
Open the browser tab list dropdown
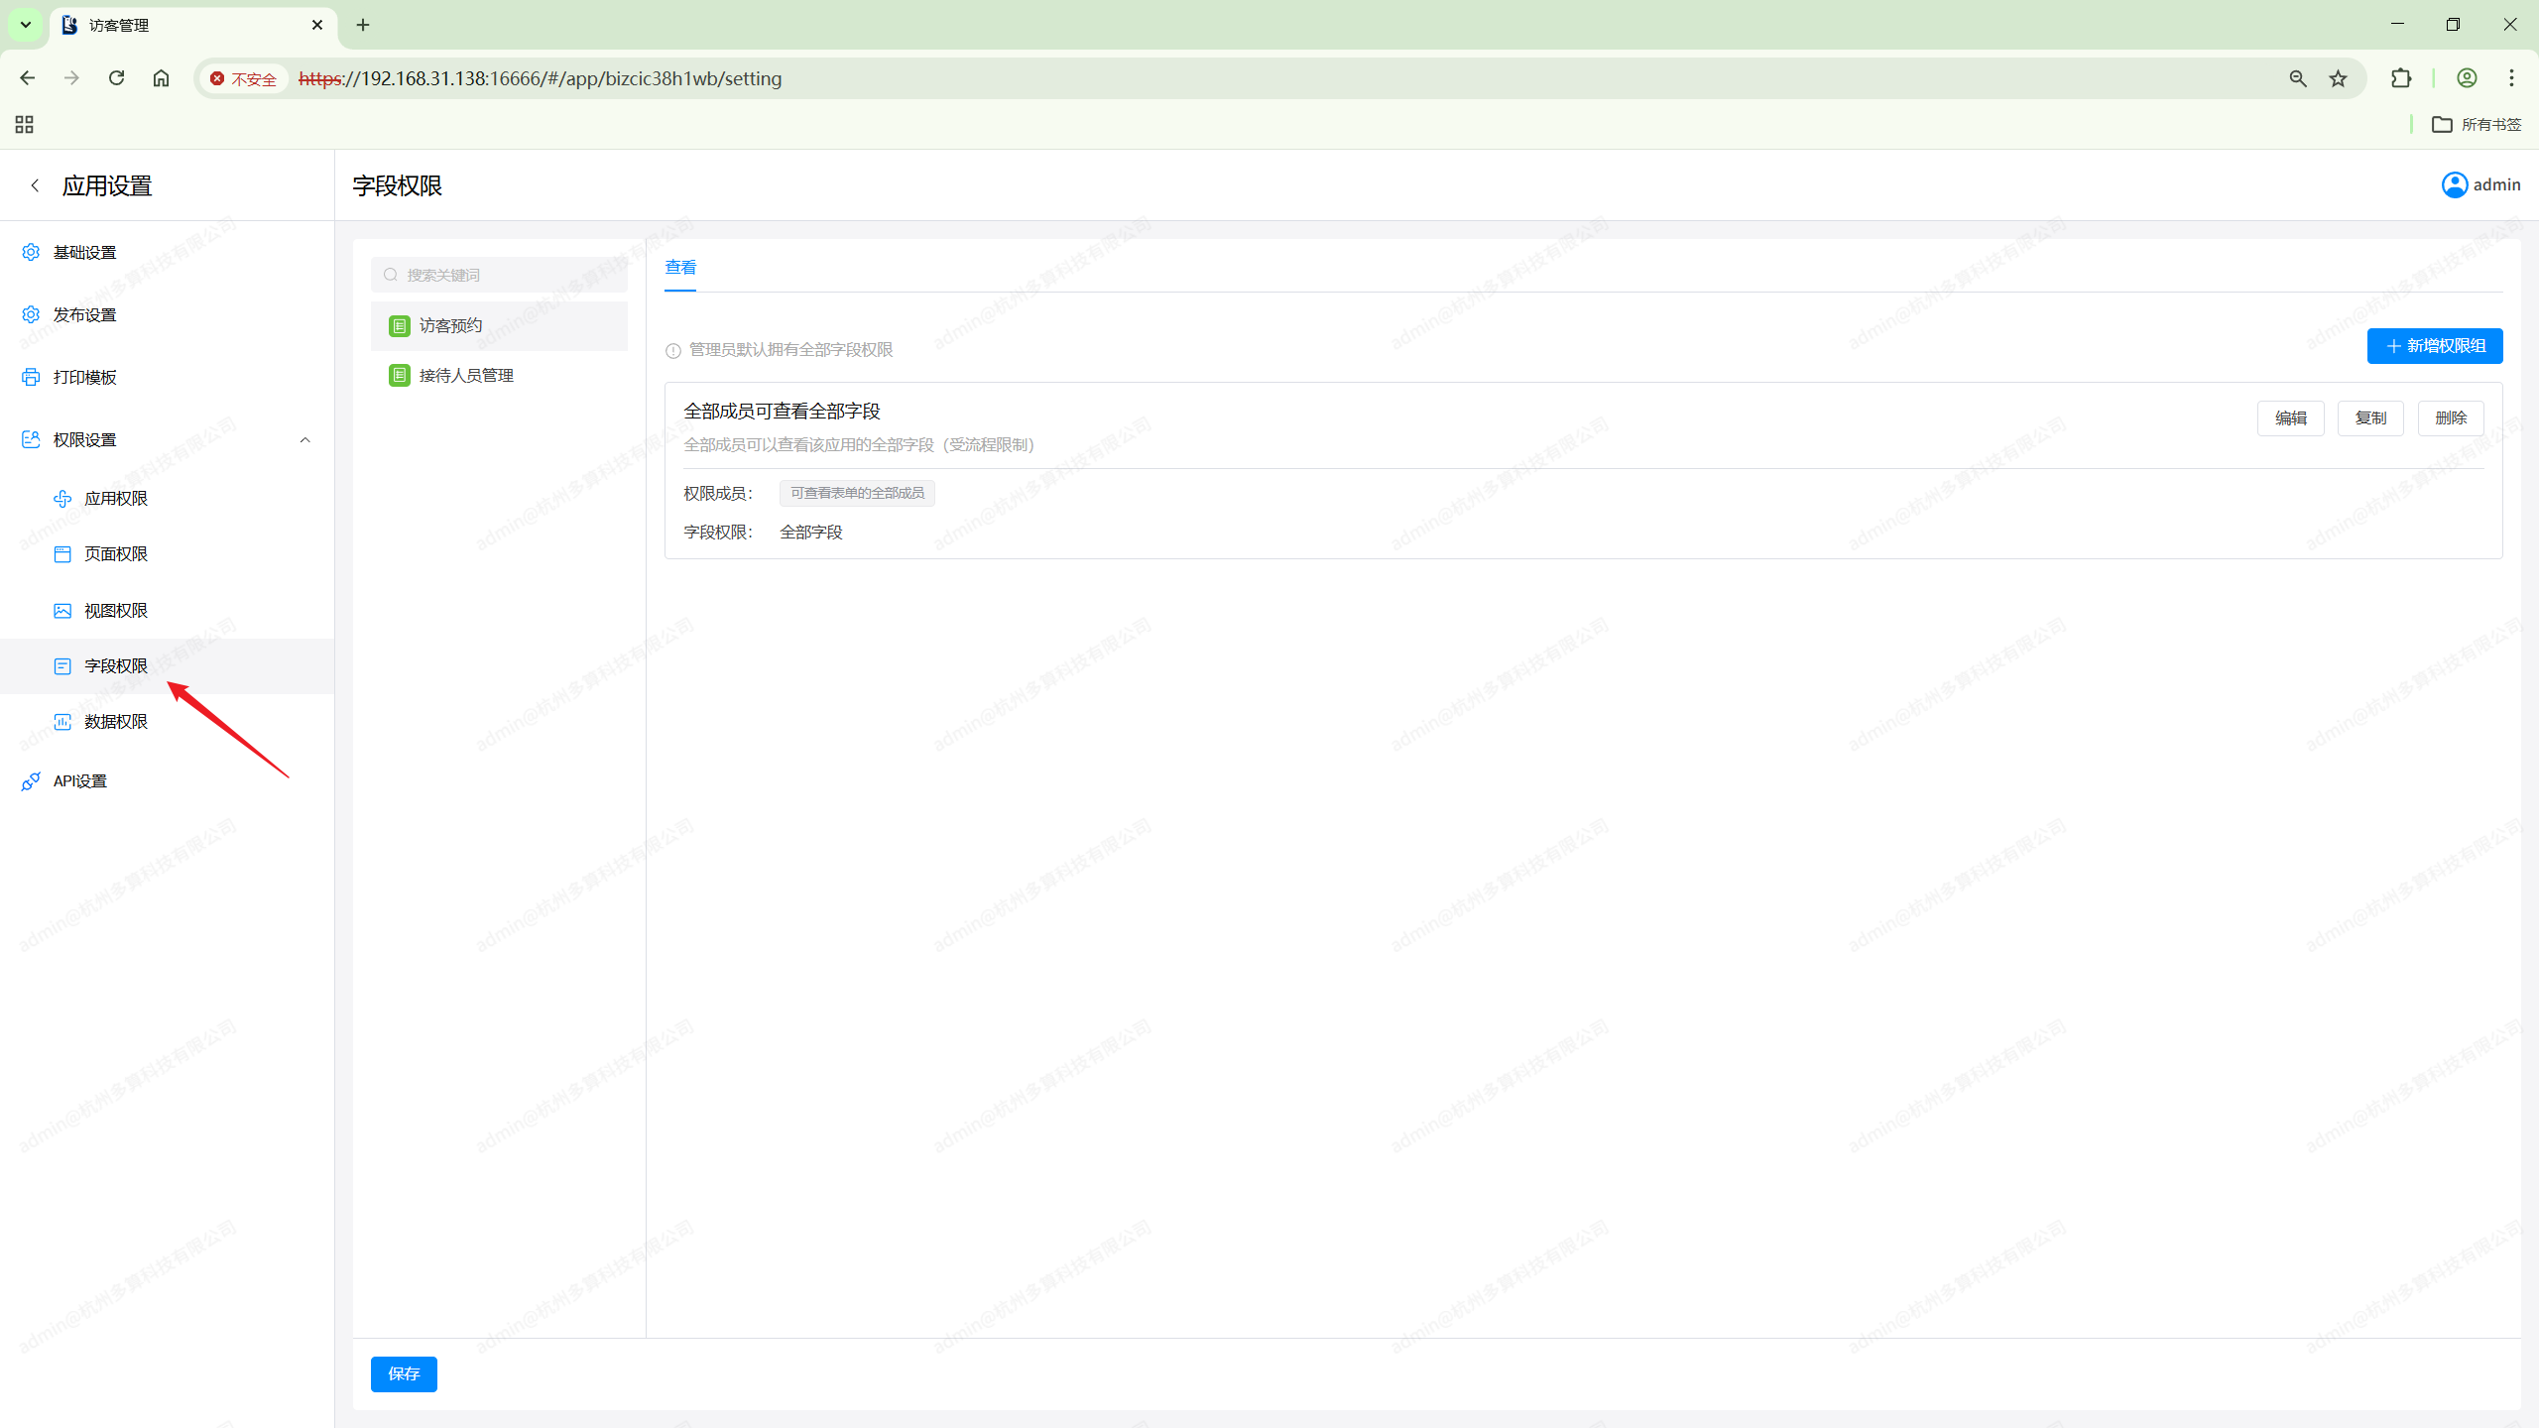click(x=26, y=25)
